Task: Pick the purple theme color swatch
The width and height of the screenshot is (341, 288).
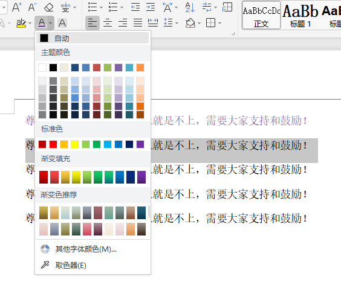Action: (119, 68)
